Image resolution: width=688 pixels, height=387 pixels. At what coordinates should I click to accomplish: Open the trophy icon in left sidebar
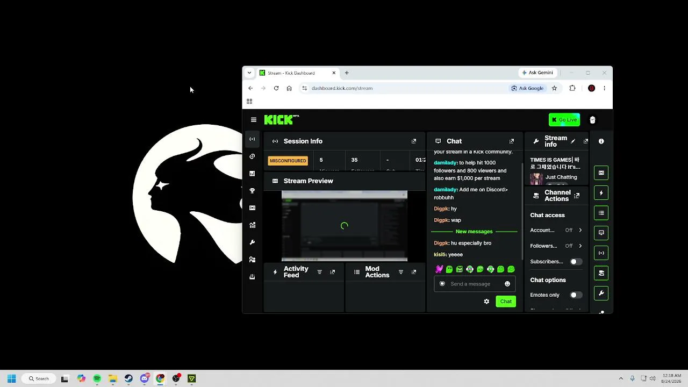[252, 191]
